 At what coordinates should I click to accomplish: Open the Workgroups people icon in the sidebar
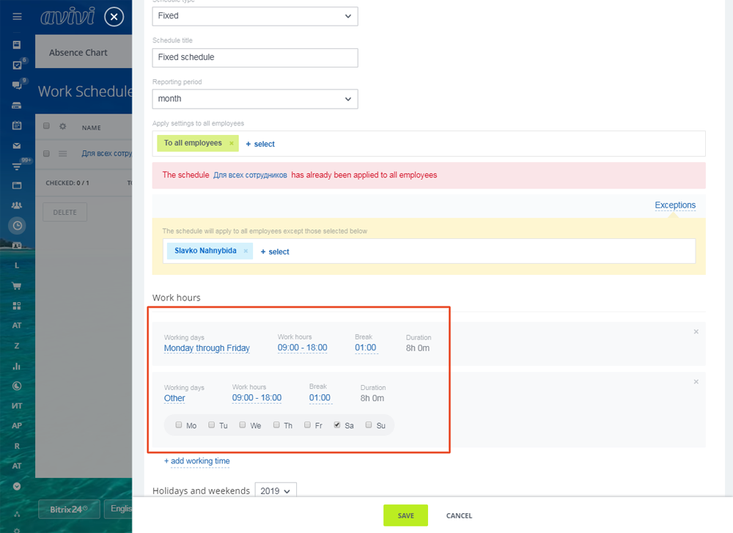[17, 205]
